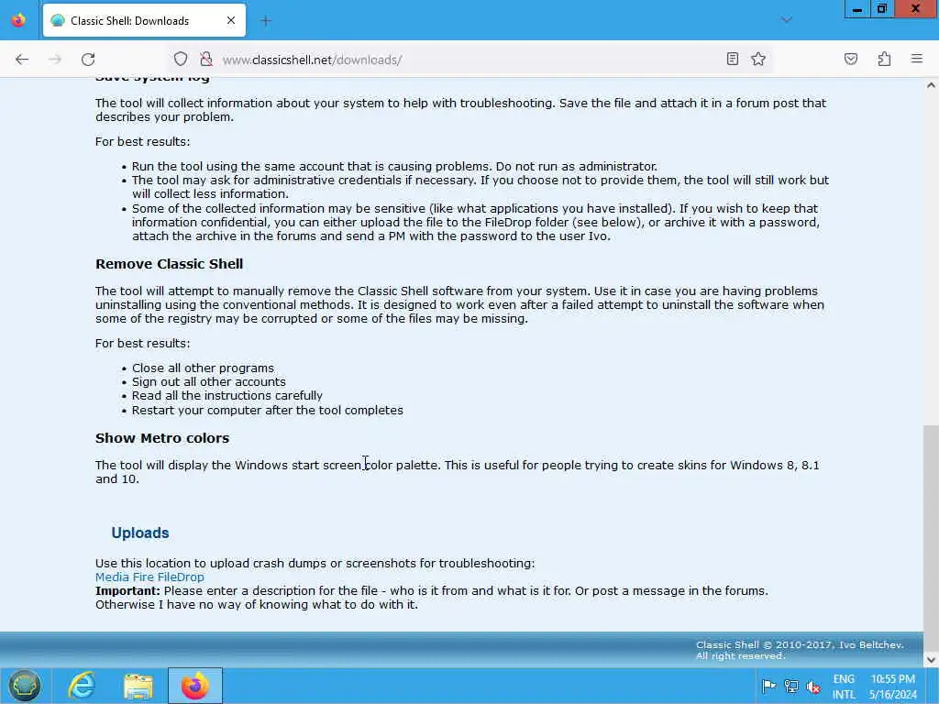Viewport: 939px width, 704px height.
Task: Select Firefox in the taskbar
Action: pos(195,686)
